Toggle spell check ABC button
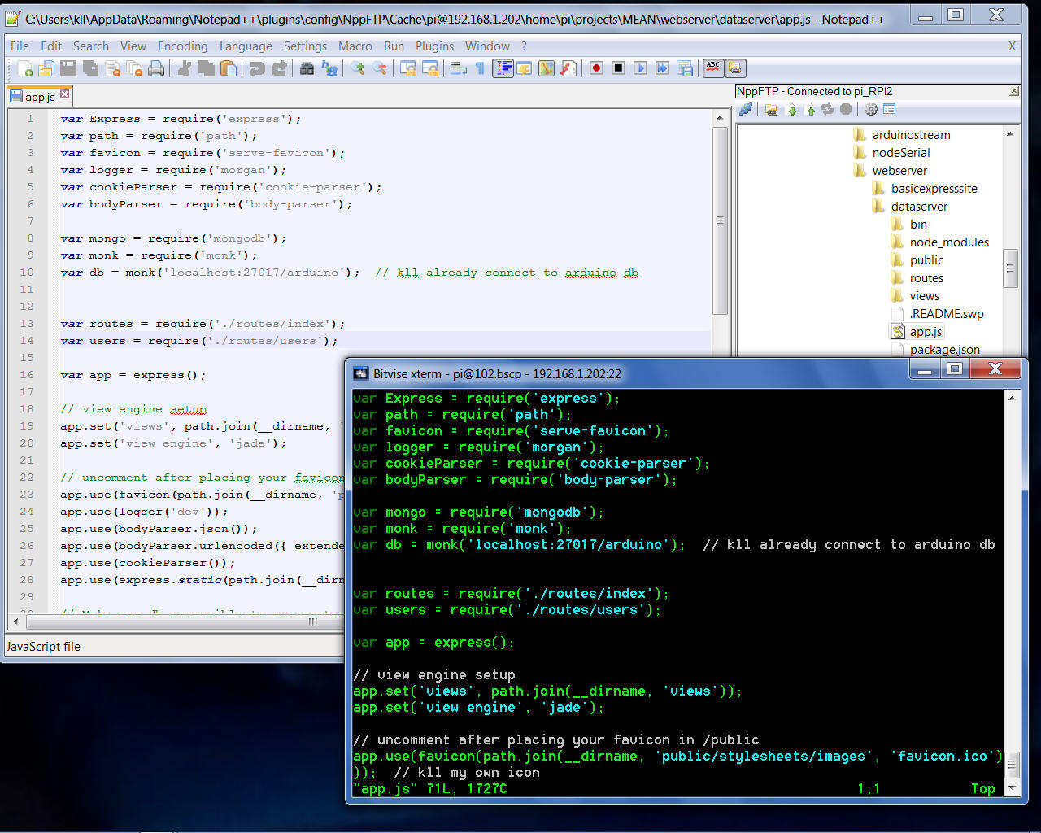The height and width of the screenshot is (833, 1041). click(x=713, y=69)
